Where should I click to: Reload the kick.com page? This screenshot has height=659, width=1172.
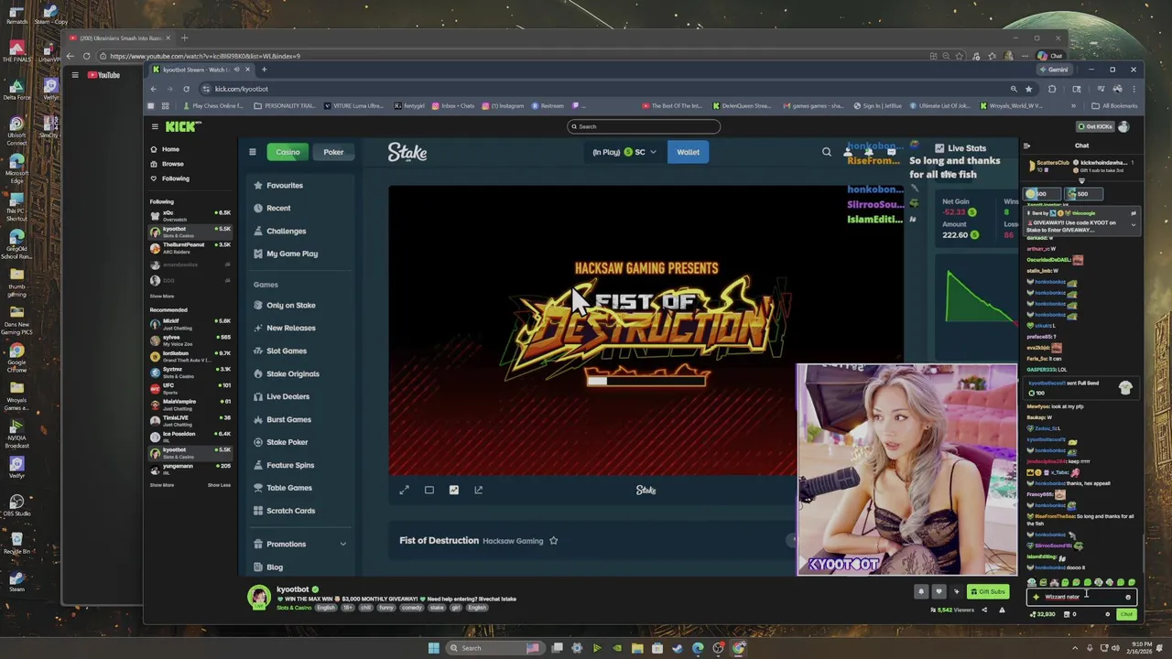pyautogui.click(x=186, y=89)
